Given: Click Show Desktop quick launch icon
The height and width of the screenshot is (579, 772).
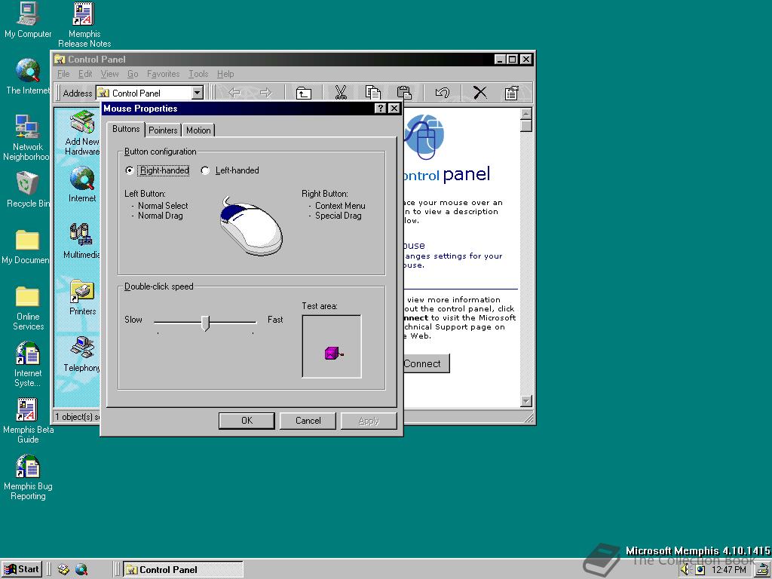Looking at the screenshot, I should pos(63,570).
